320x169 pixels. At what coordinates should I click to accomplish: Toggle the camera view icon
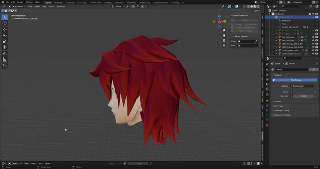(x=224, y=40)
